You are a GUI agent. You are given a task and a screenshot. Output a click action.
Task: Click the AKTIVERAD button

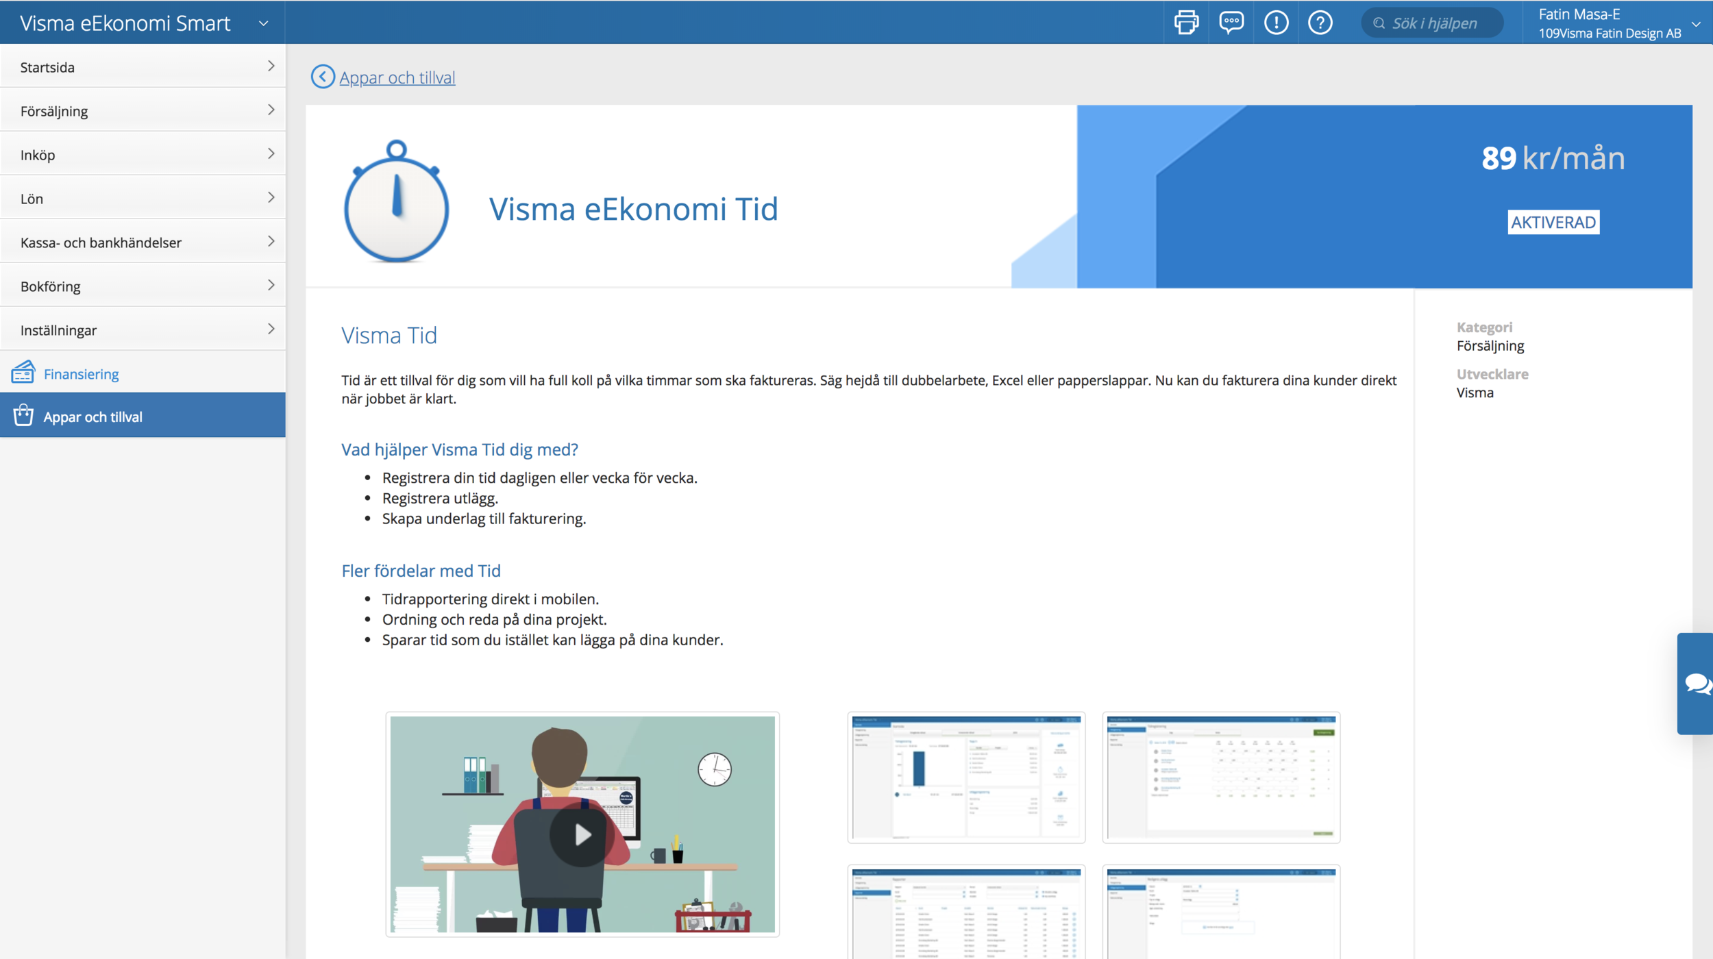(1553, 222)
